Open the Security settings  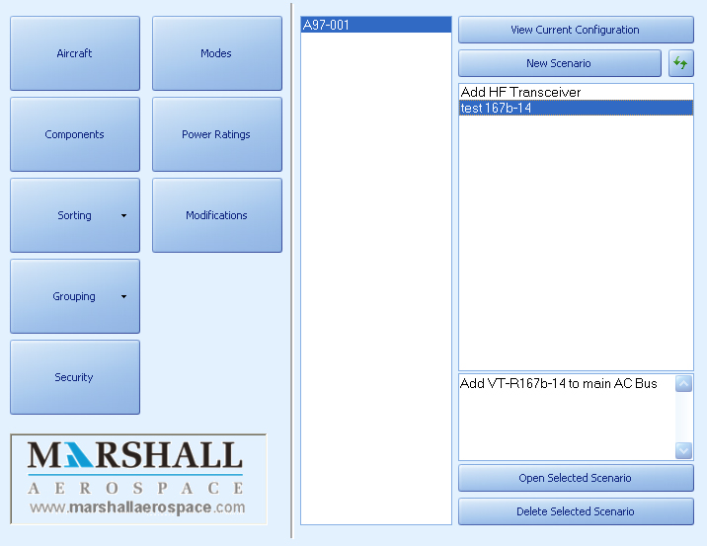click(x=75, y=377)
